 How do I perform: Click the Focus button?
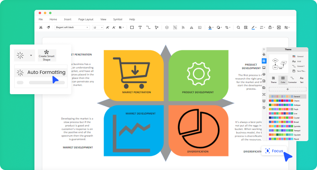274,151
